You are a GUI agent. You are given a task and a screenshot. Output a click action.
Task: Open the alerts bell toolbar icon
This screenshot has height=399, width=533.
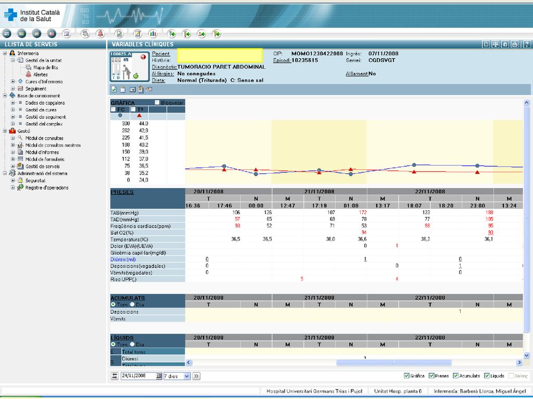click(100, 34)
